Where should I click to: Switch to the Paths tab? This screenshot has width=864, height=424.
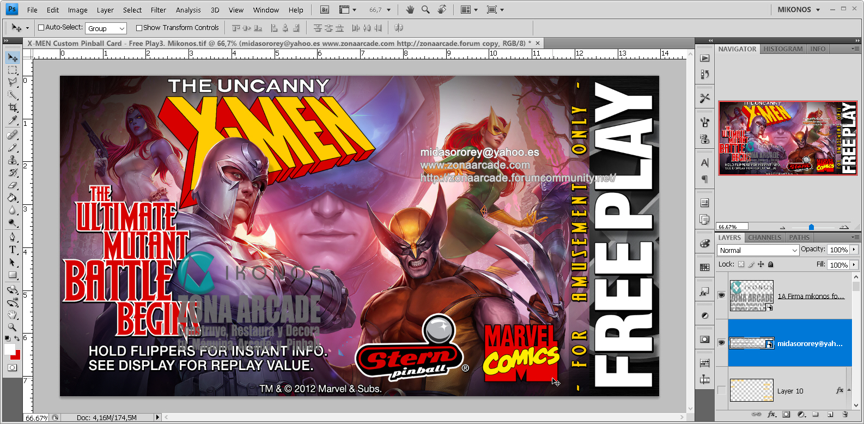pos(799,238)
